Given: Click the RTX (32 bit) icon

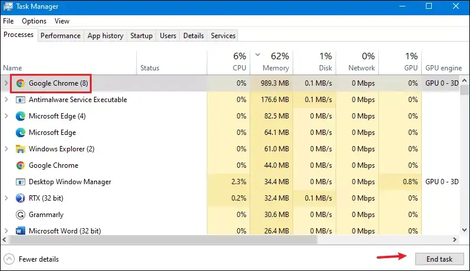Looking at the screenshot, I should (21, 198).
